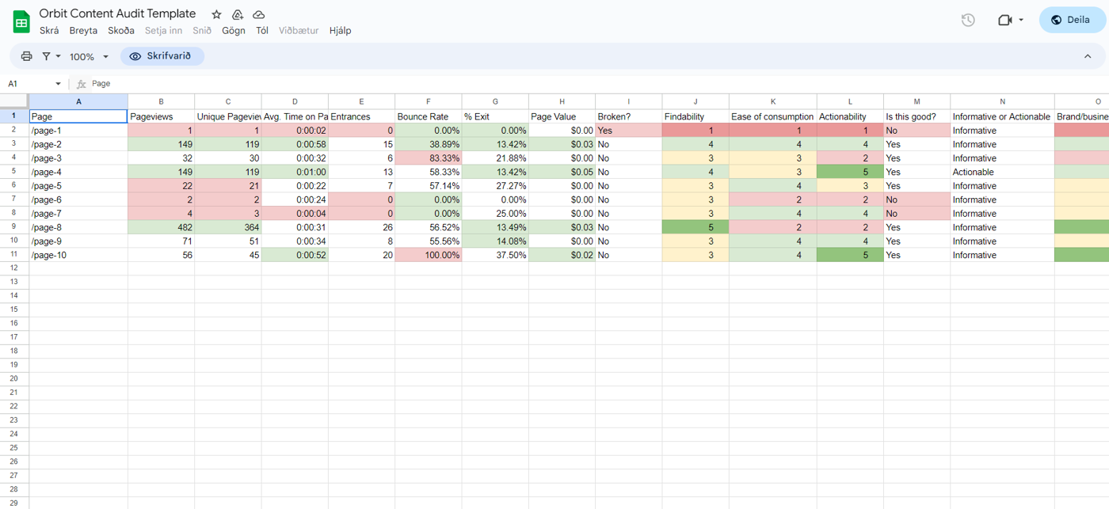
Task: Start a video call with camera icon
Action: [x=1004, y=20]
